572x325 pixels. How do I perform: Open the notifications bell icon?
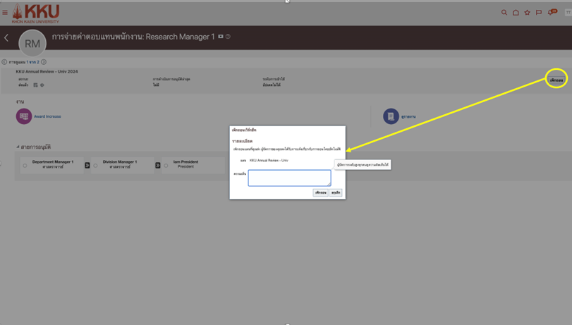(552, 13)
